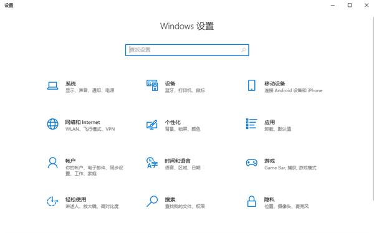Click the description 背景、锁屏、颜色
The width and height of the screenshot is (374, 233).
tap(183, 129)
